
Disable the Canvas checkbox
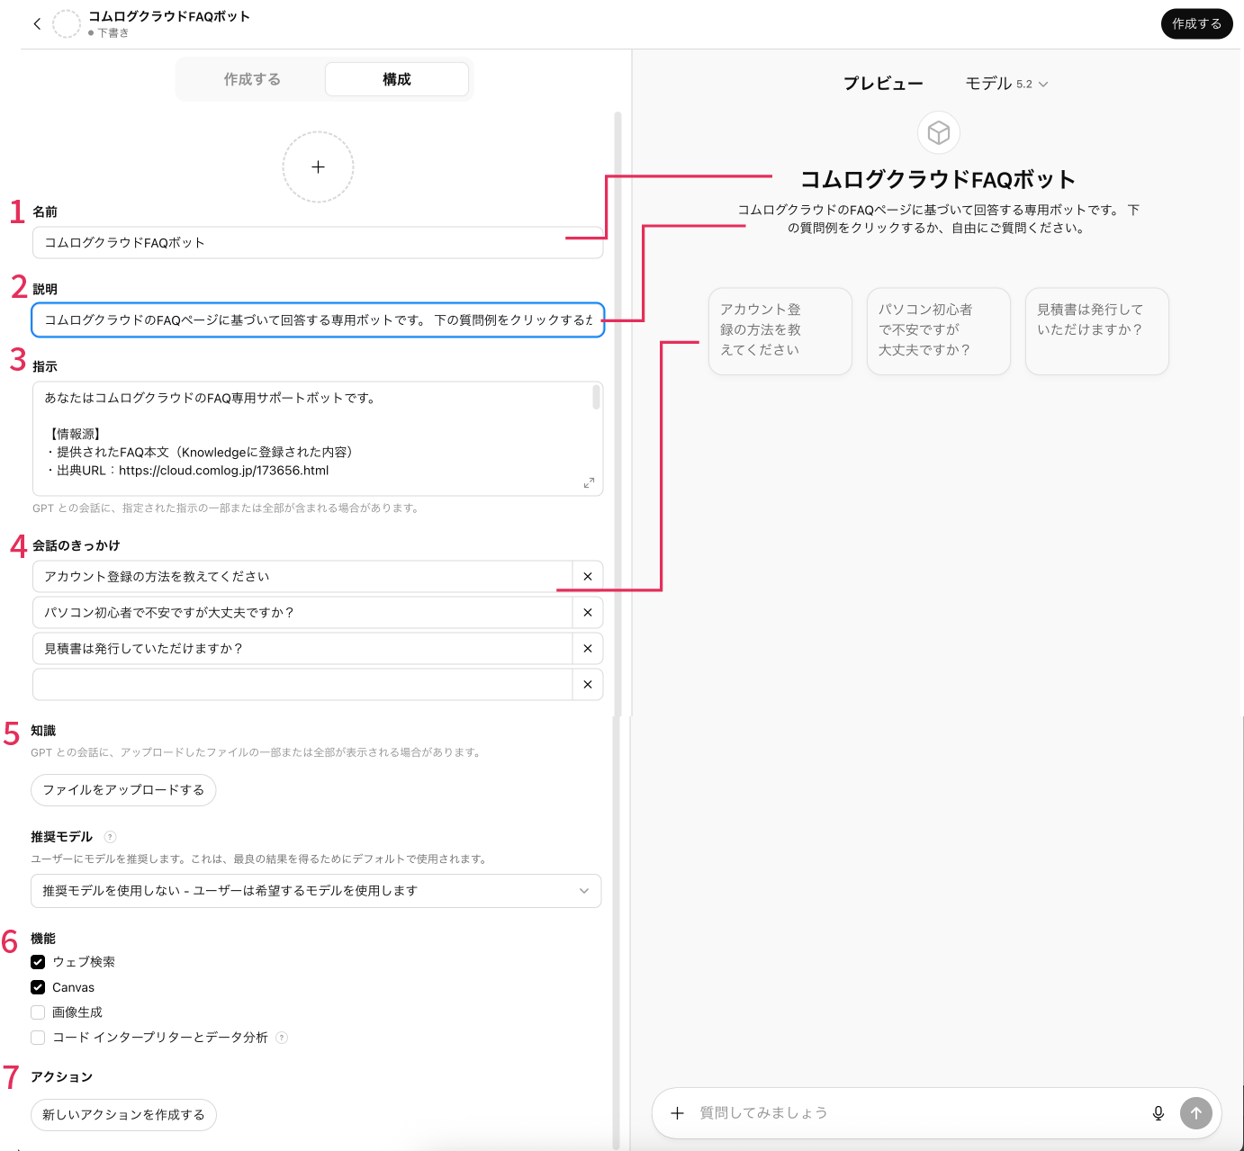coord(38,987)
